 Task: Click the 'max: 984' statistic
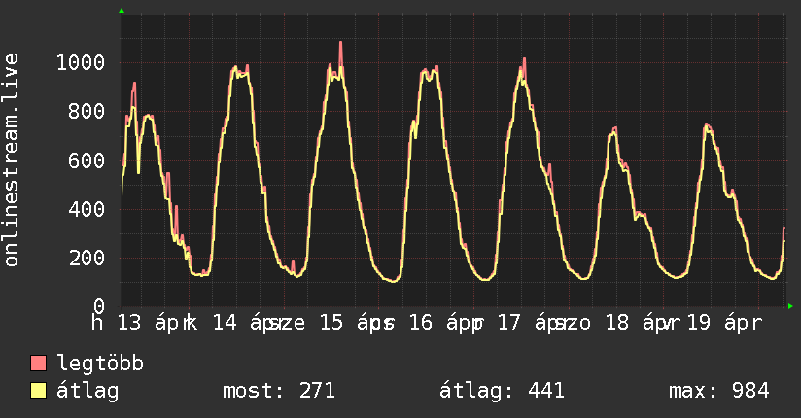point(719,391)
